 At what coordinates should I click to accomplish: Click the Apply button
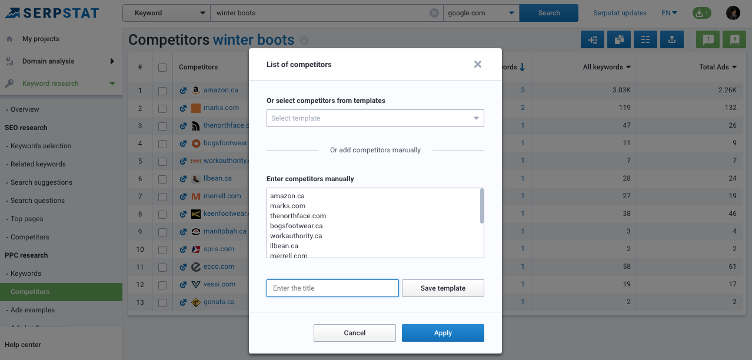[443, 333]
